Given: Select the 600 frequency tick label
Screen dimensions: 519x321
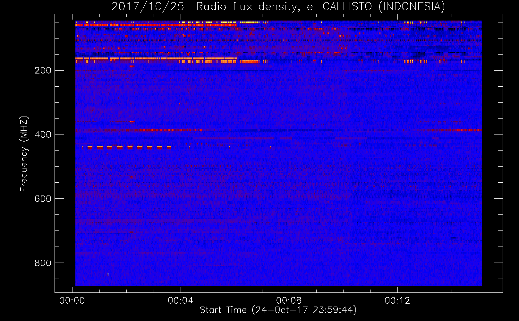Looking at the screenshot, I should tap(43, 199).
